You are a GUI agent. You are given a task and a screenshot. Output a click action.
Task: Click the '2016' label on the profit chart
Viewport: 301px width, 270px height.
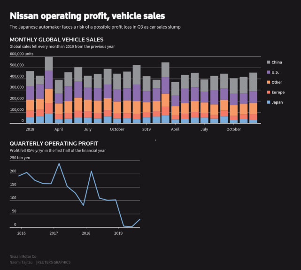[x=21, y=233]
